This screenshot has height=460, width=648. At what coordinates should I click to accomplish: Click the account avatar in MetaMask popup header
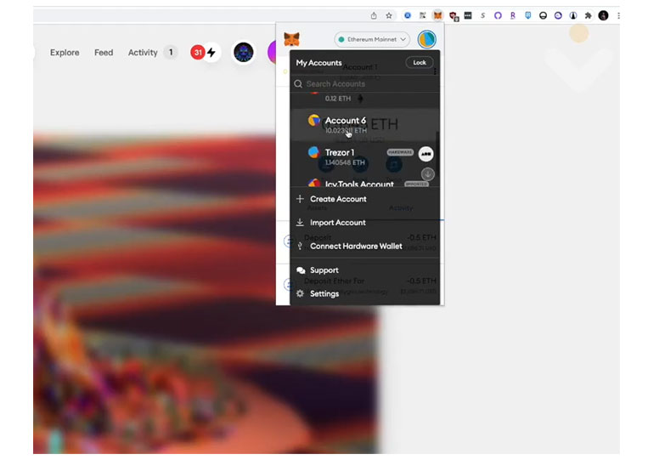tap(427, 39)
